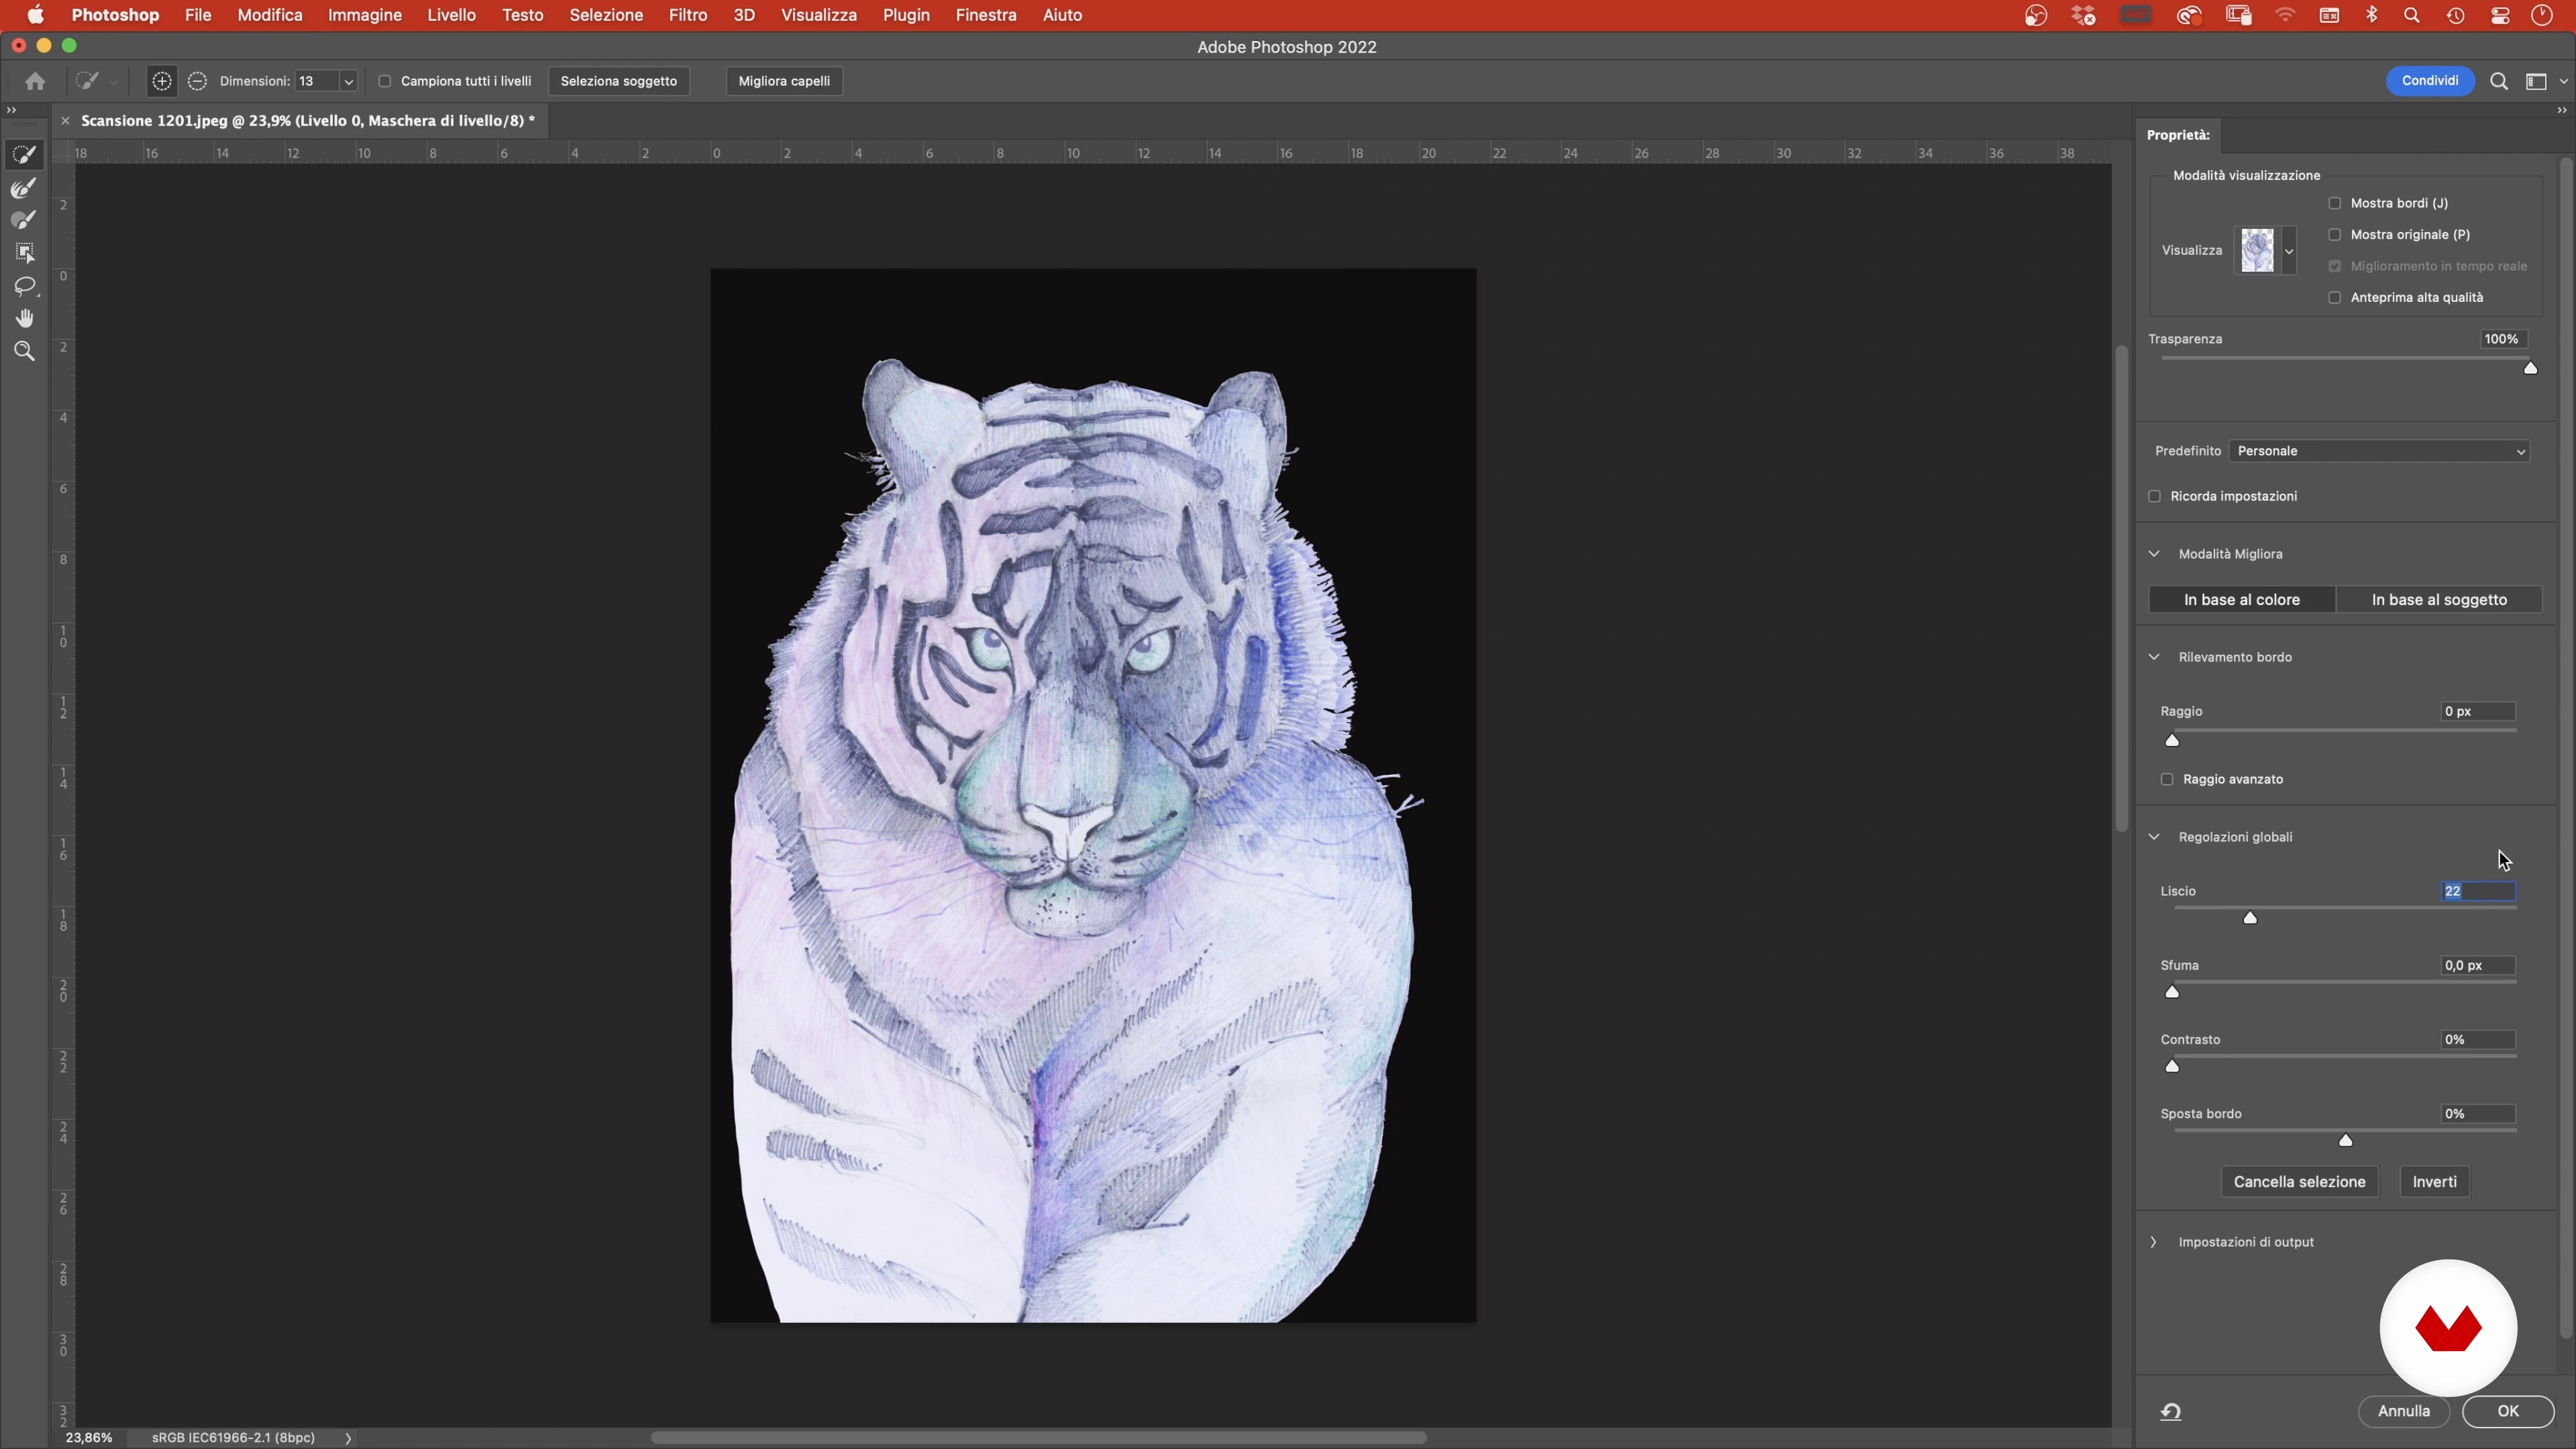Open the File menu
This screenshot has height=1449, width=2576.
(198, 15)
